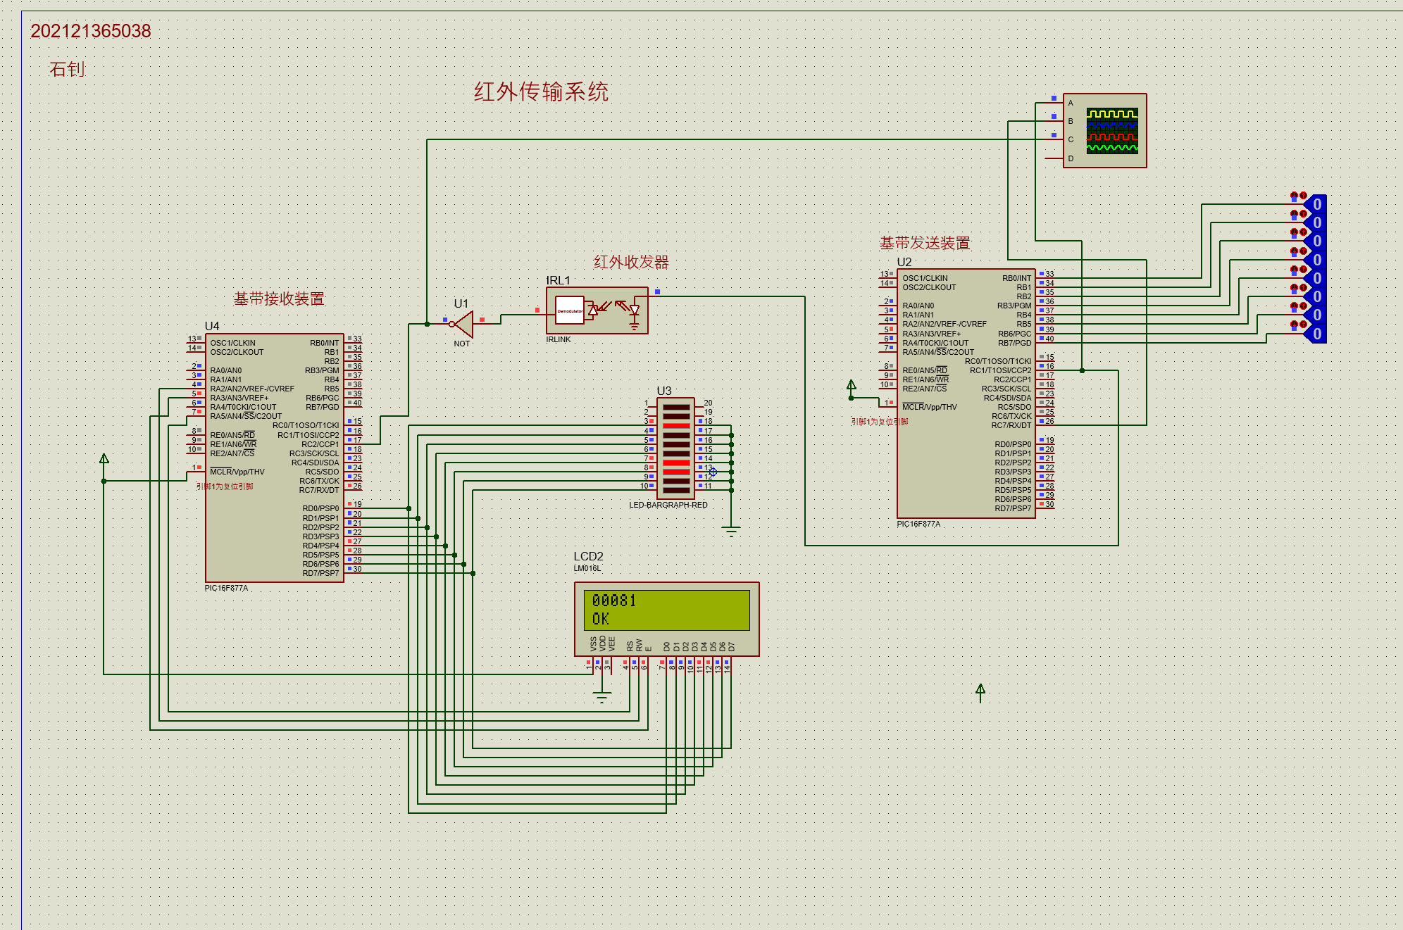This screenshot has width=1403, height=930.
Task: Click the 基带发送装置 label above U2
Action: (924, 244)
